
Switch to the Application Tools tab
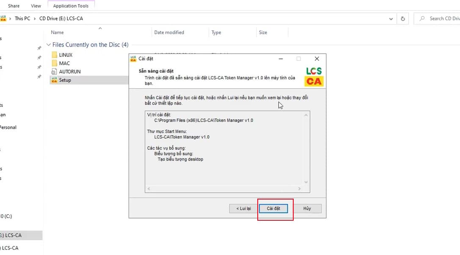point(71,6)
